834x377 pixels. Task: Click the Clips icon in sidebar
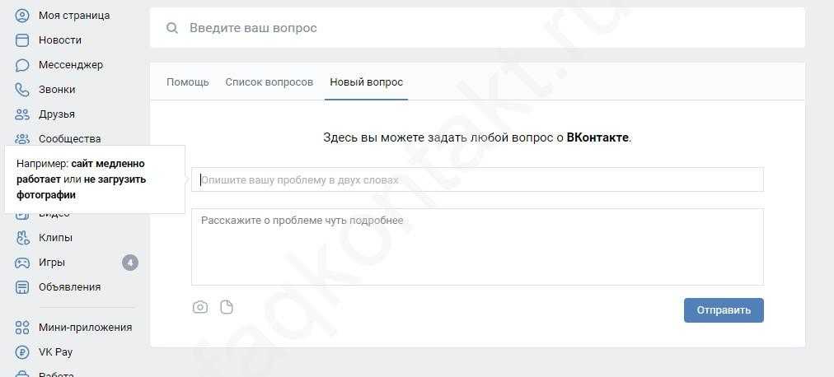coord(22,238)
